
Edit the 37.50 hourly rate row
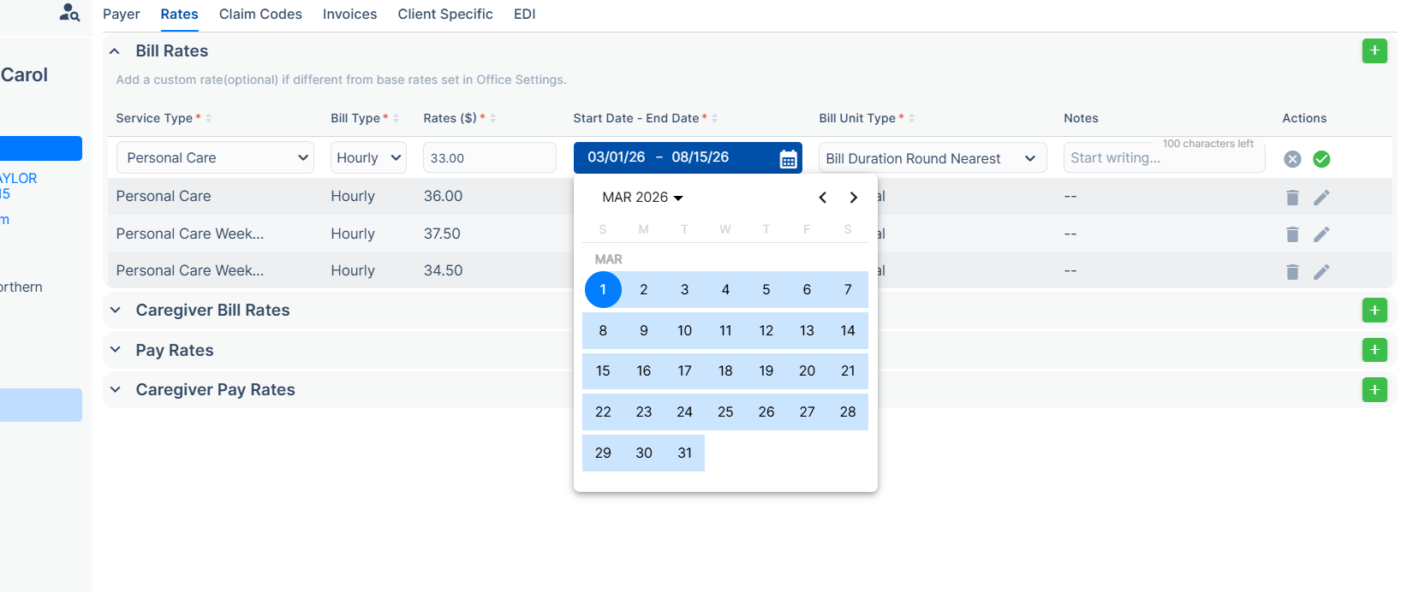pos(1321,234)
